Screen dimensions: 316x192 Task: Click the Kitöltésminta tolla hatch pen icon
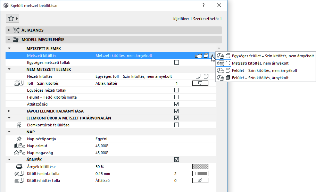pos(19,174)
